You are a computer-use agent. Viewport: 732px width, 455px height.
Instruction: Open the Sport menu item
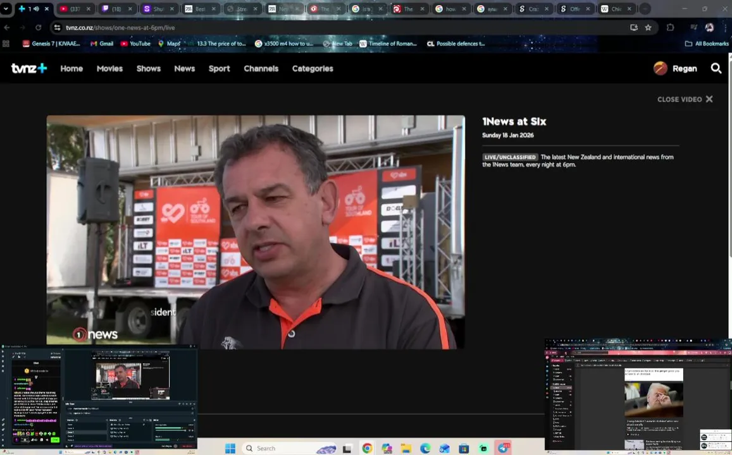[x=219, y=68]
